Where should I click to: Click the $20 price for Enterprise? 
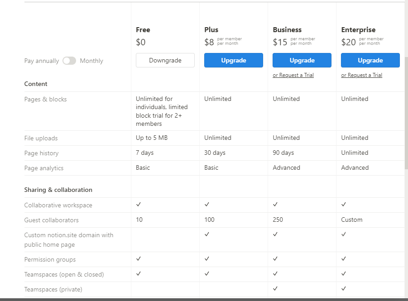(x=348, y=42)
